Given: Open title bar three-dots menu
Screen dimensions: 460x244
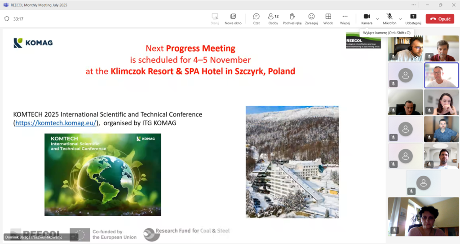Looking at the screenshot, I should tap(413, 4).
